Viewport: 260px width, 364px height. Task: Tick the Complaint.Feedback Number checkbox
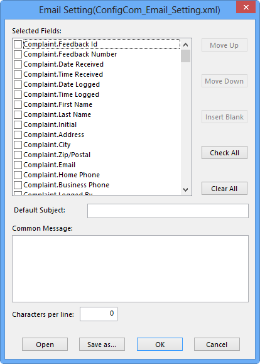(18, 54)
